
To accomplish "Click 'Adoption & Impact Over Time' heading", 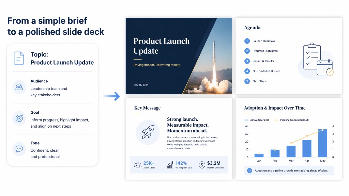I will [275, 108].
